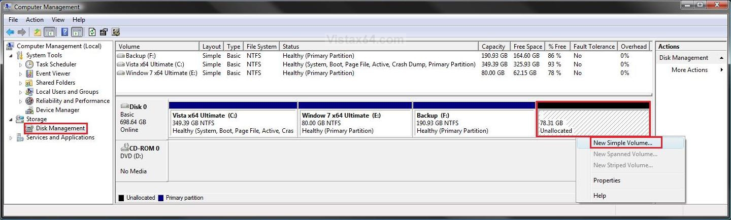
Task: Click the Forward arrow toolbar icon
Action: [21, 32]
